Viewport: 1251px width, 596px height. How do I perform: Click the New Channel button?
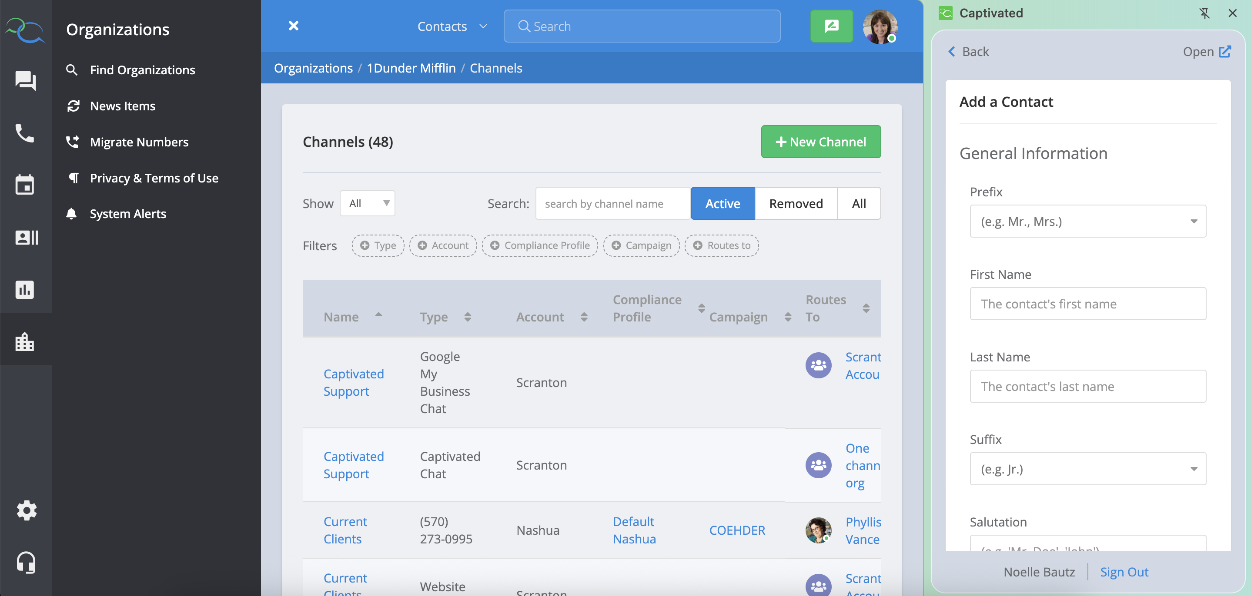pyautogui.click(x=821, y=142)
